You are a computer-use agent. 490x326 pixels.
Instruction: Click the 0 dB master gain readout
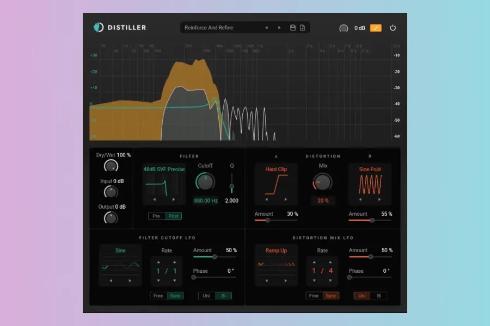[360, 28]
